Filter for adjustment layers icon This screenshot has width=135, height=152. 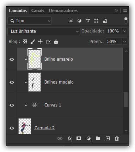[79, 21]
